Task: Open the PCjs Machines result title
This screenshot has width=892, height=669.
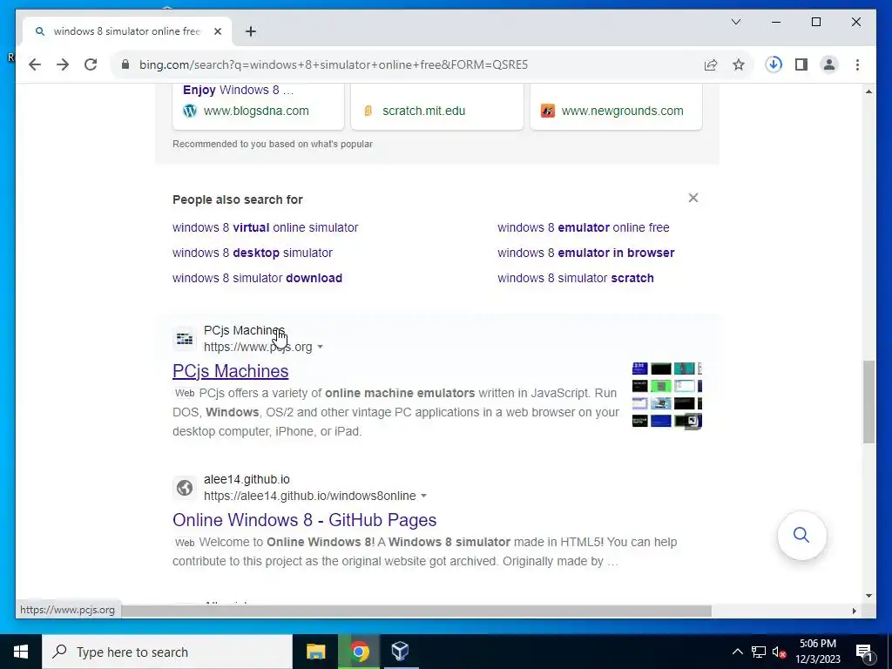Action: (x=230, y=371)
